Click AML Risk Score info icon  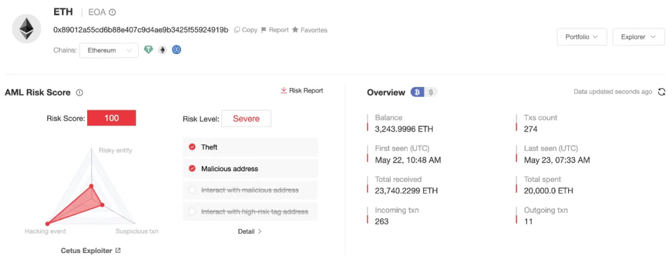80,92
